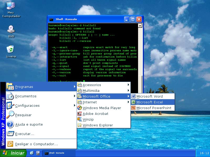Click the Acessorios folder icon
The height and width of the screenshot is (157, 210).
click(x=80, y=85)
